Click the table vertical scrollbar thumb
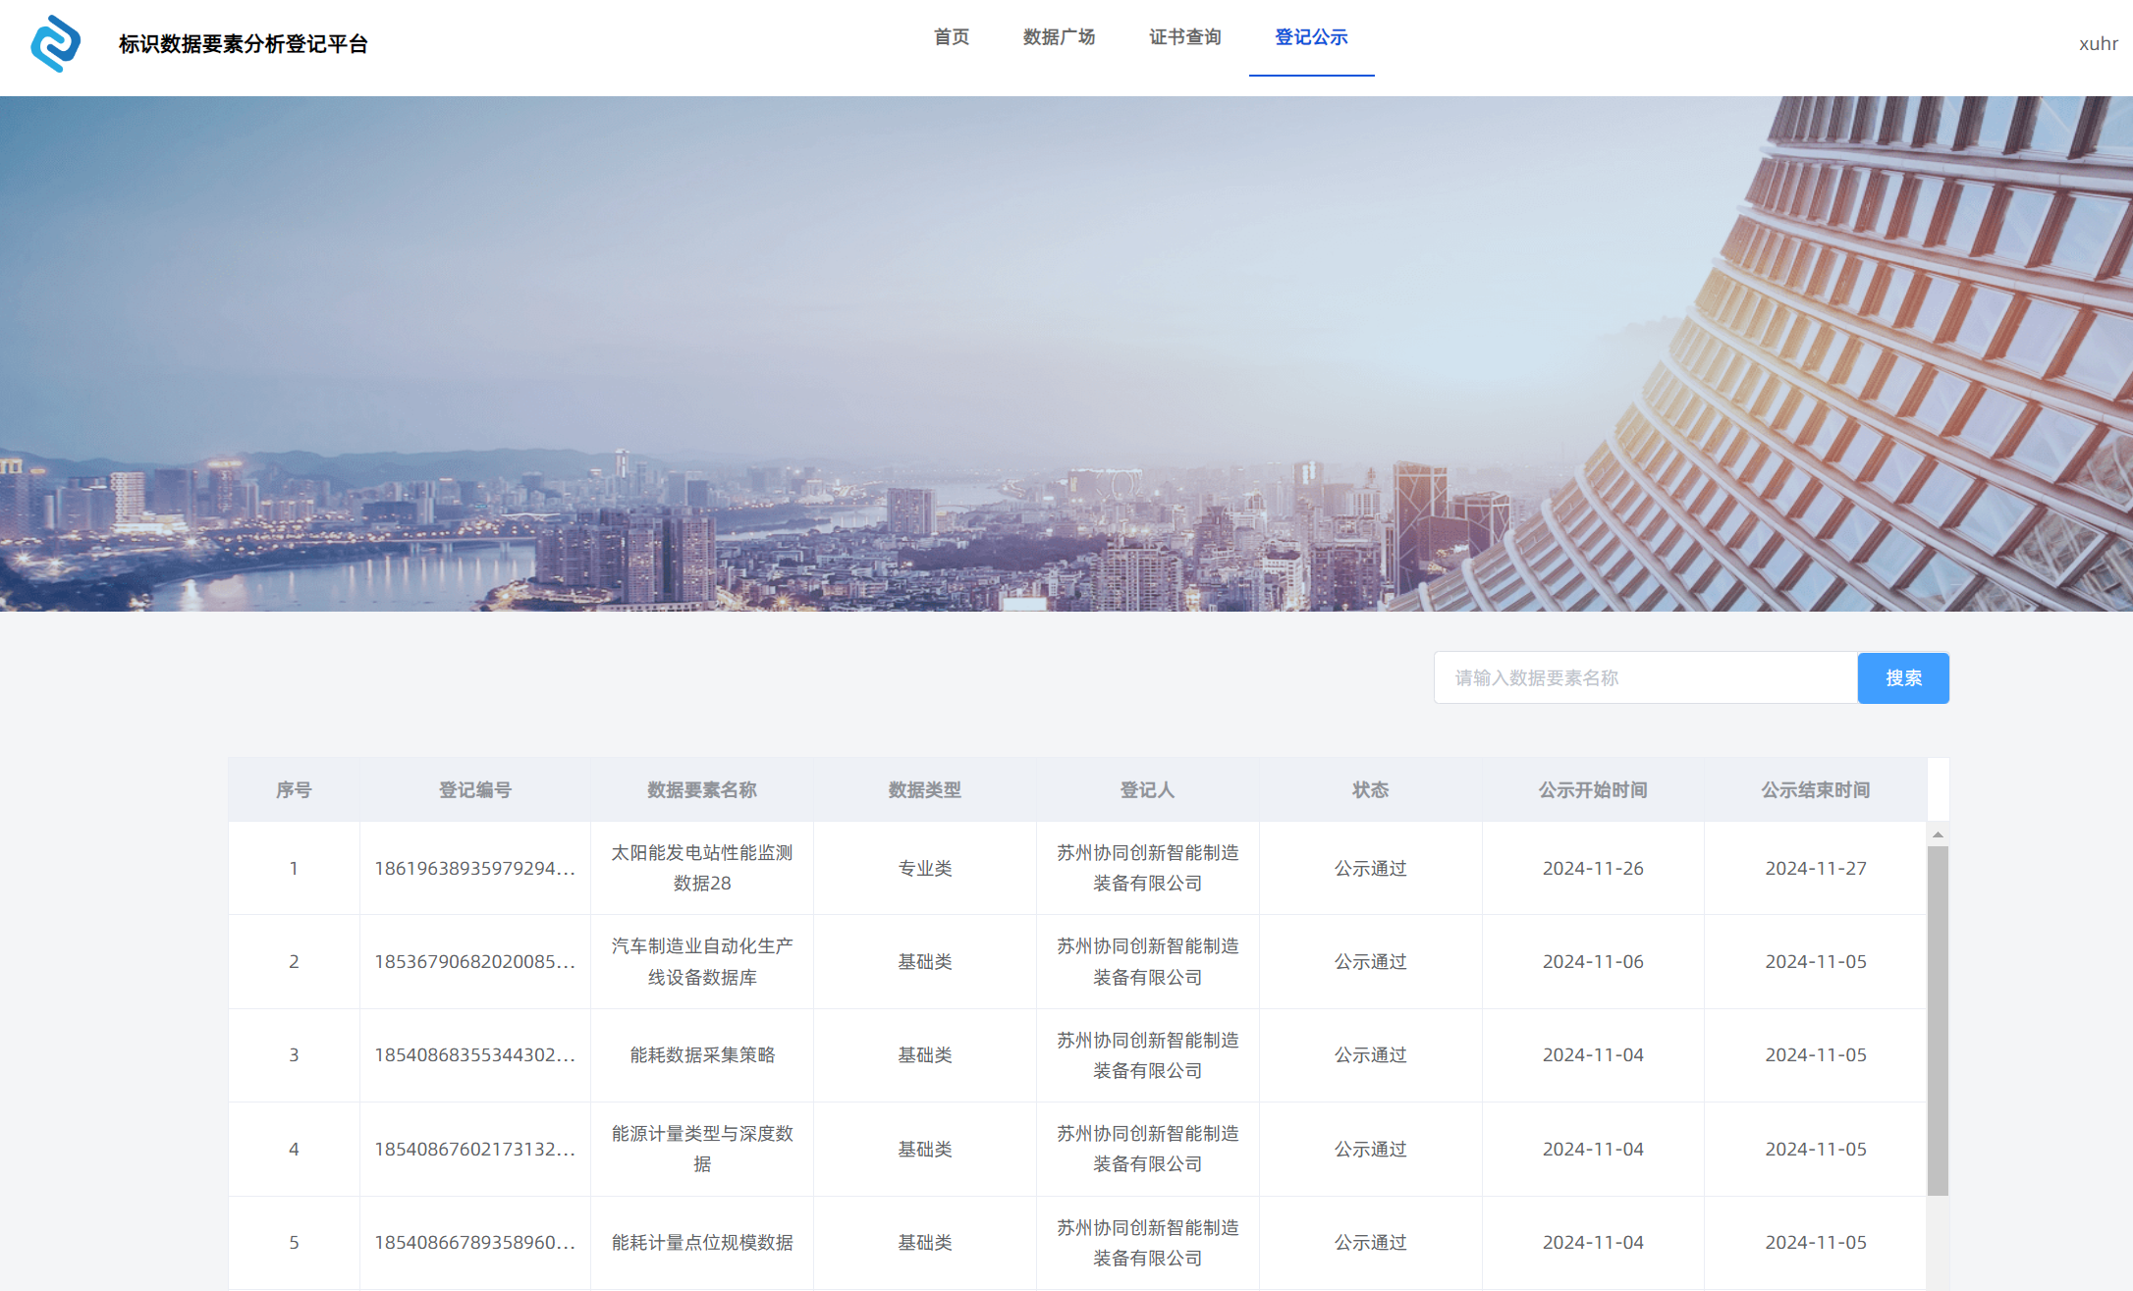 1938,1020
